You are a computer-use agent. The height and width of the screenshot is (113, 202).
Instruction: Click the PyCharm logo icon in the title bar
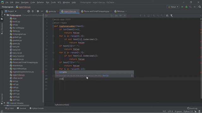(x=2, y=2)
